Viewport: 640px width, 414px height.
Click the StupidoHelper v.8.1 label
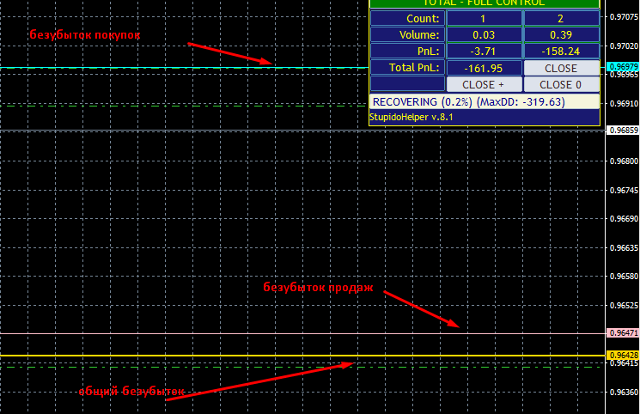coord(411,117)
